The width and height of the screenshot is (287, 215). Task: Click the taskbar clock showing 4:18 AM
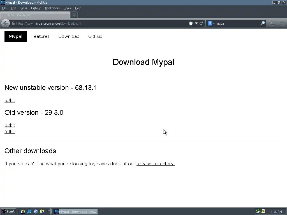tap(276, 212)
